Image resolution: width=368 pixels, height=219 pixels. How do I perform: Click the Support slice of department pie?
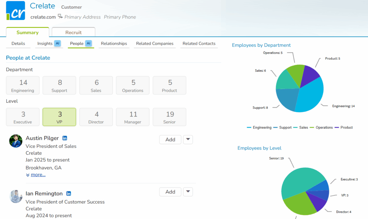click(x=288, y=99)
